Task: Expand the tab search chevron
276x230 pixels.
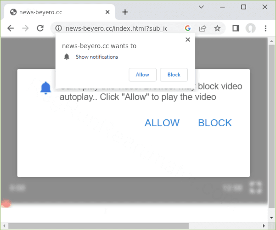Action: click(201, 7)
